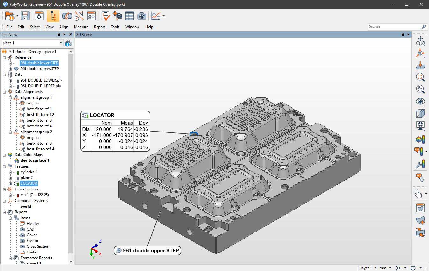The height and width of the screenshot is (271, 429).
Task: Click the measure dimensions caliper icon
Action: coord(79,16)
